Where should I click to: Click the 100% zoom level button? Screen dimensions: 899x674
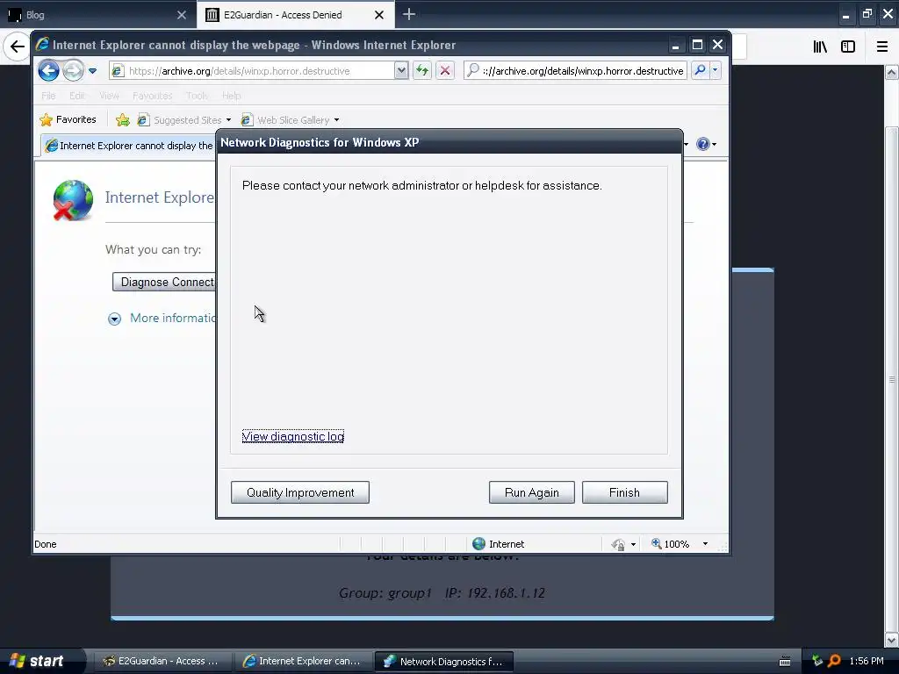point(670,543)
